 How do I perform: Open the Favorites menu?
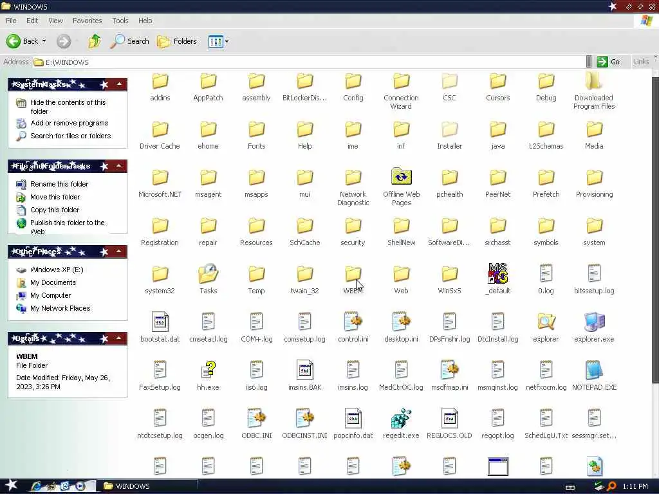[x=87, y=21]
